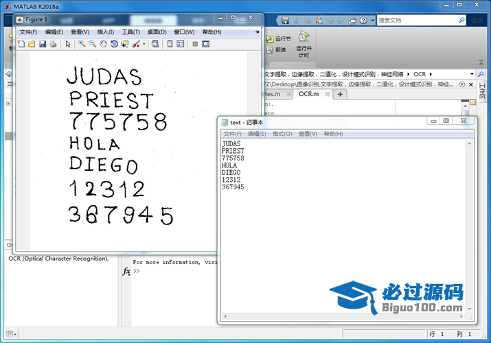Click the MATLAB back navigation arrow
The width and height of the screenshot is (491, 343).
(9, 74)
